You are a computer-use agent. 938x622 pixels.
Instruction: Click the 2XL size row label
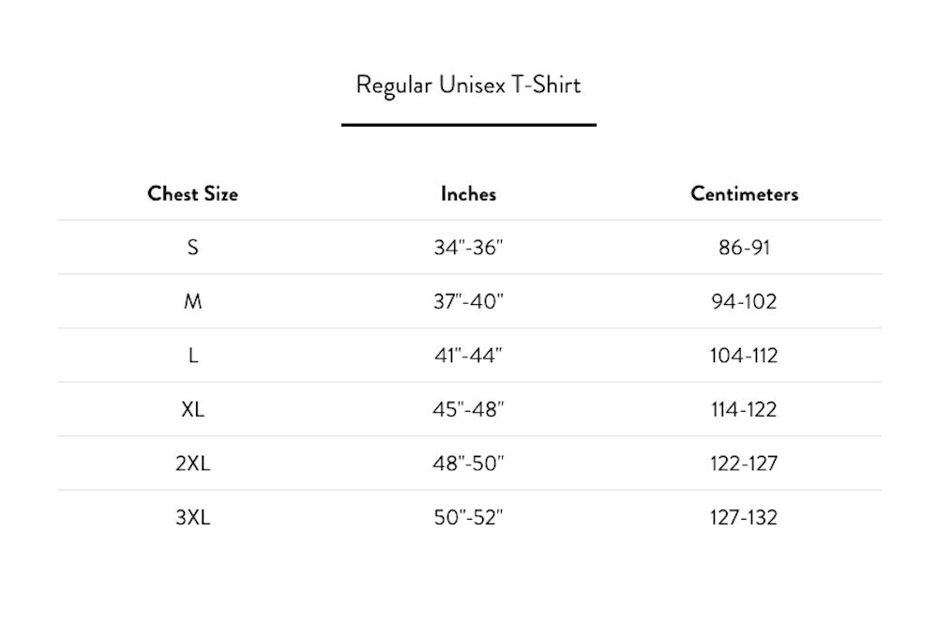pyautogui.click(x=192, y=463)
